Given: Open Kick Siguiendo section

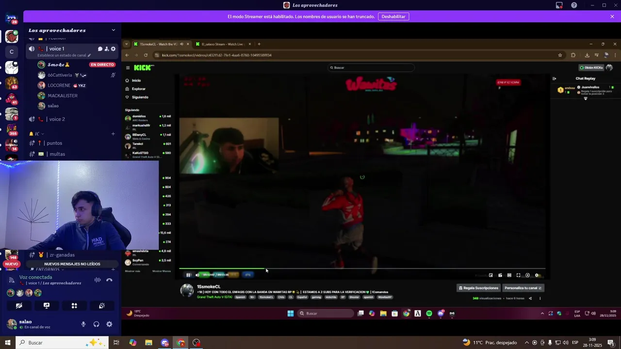Looking at the screenshot, I should tap(140, 97).
